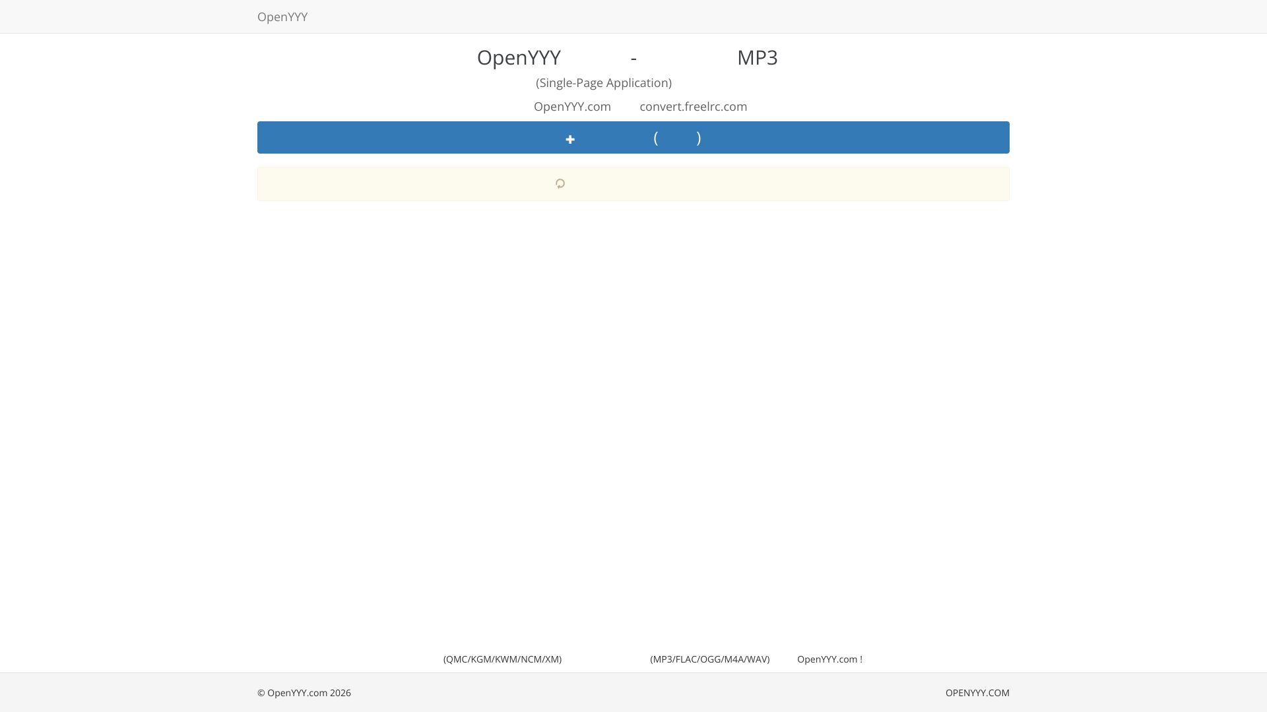Click the yellow loading notice box

coord(633,184)
